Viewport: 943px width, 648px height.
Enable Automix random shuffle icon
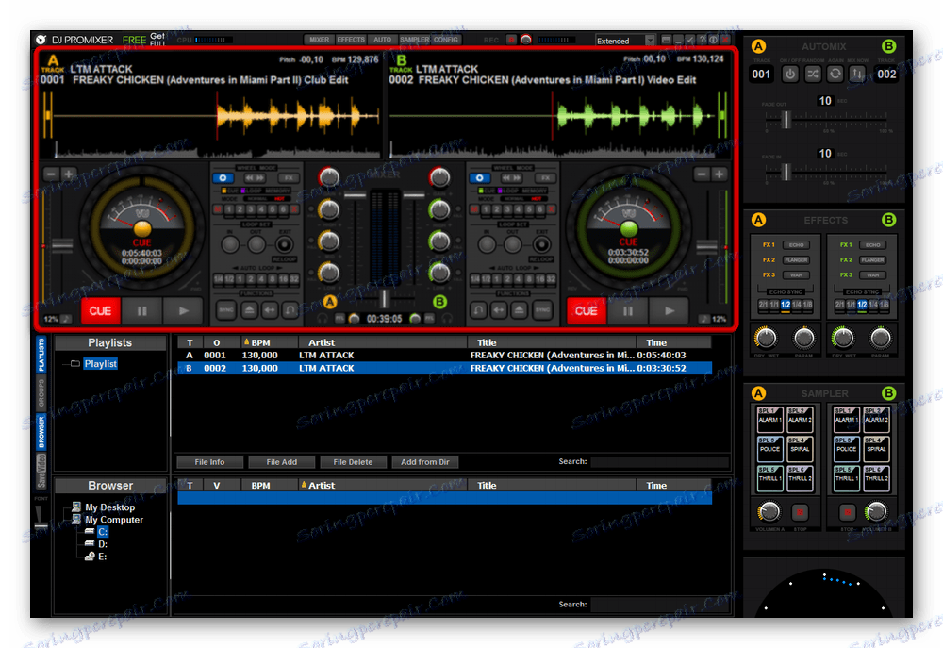point(813,74)
